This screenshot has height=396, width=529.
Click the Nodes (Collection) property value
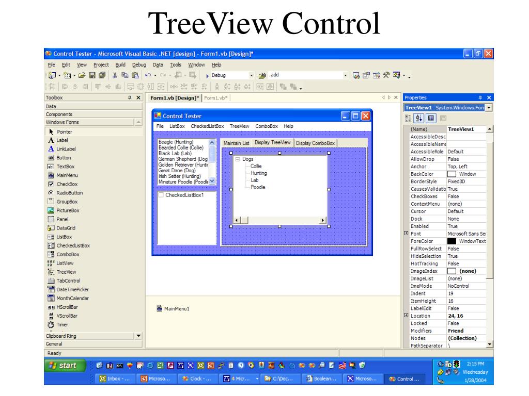pos(466,338)
